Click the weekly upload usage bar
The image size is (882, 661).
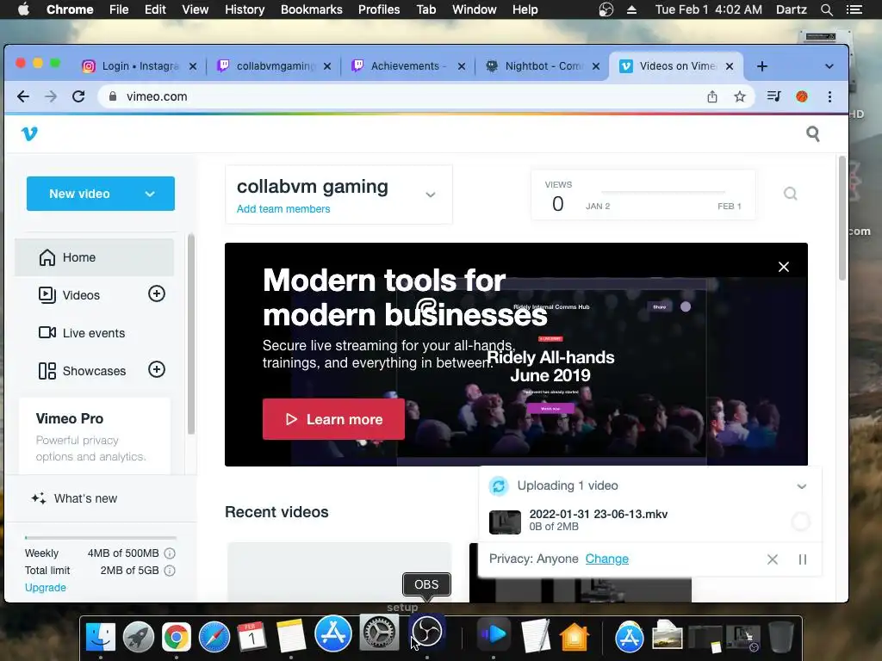click(101, 538)
